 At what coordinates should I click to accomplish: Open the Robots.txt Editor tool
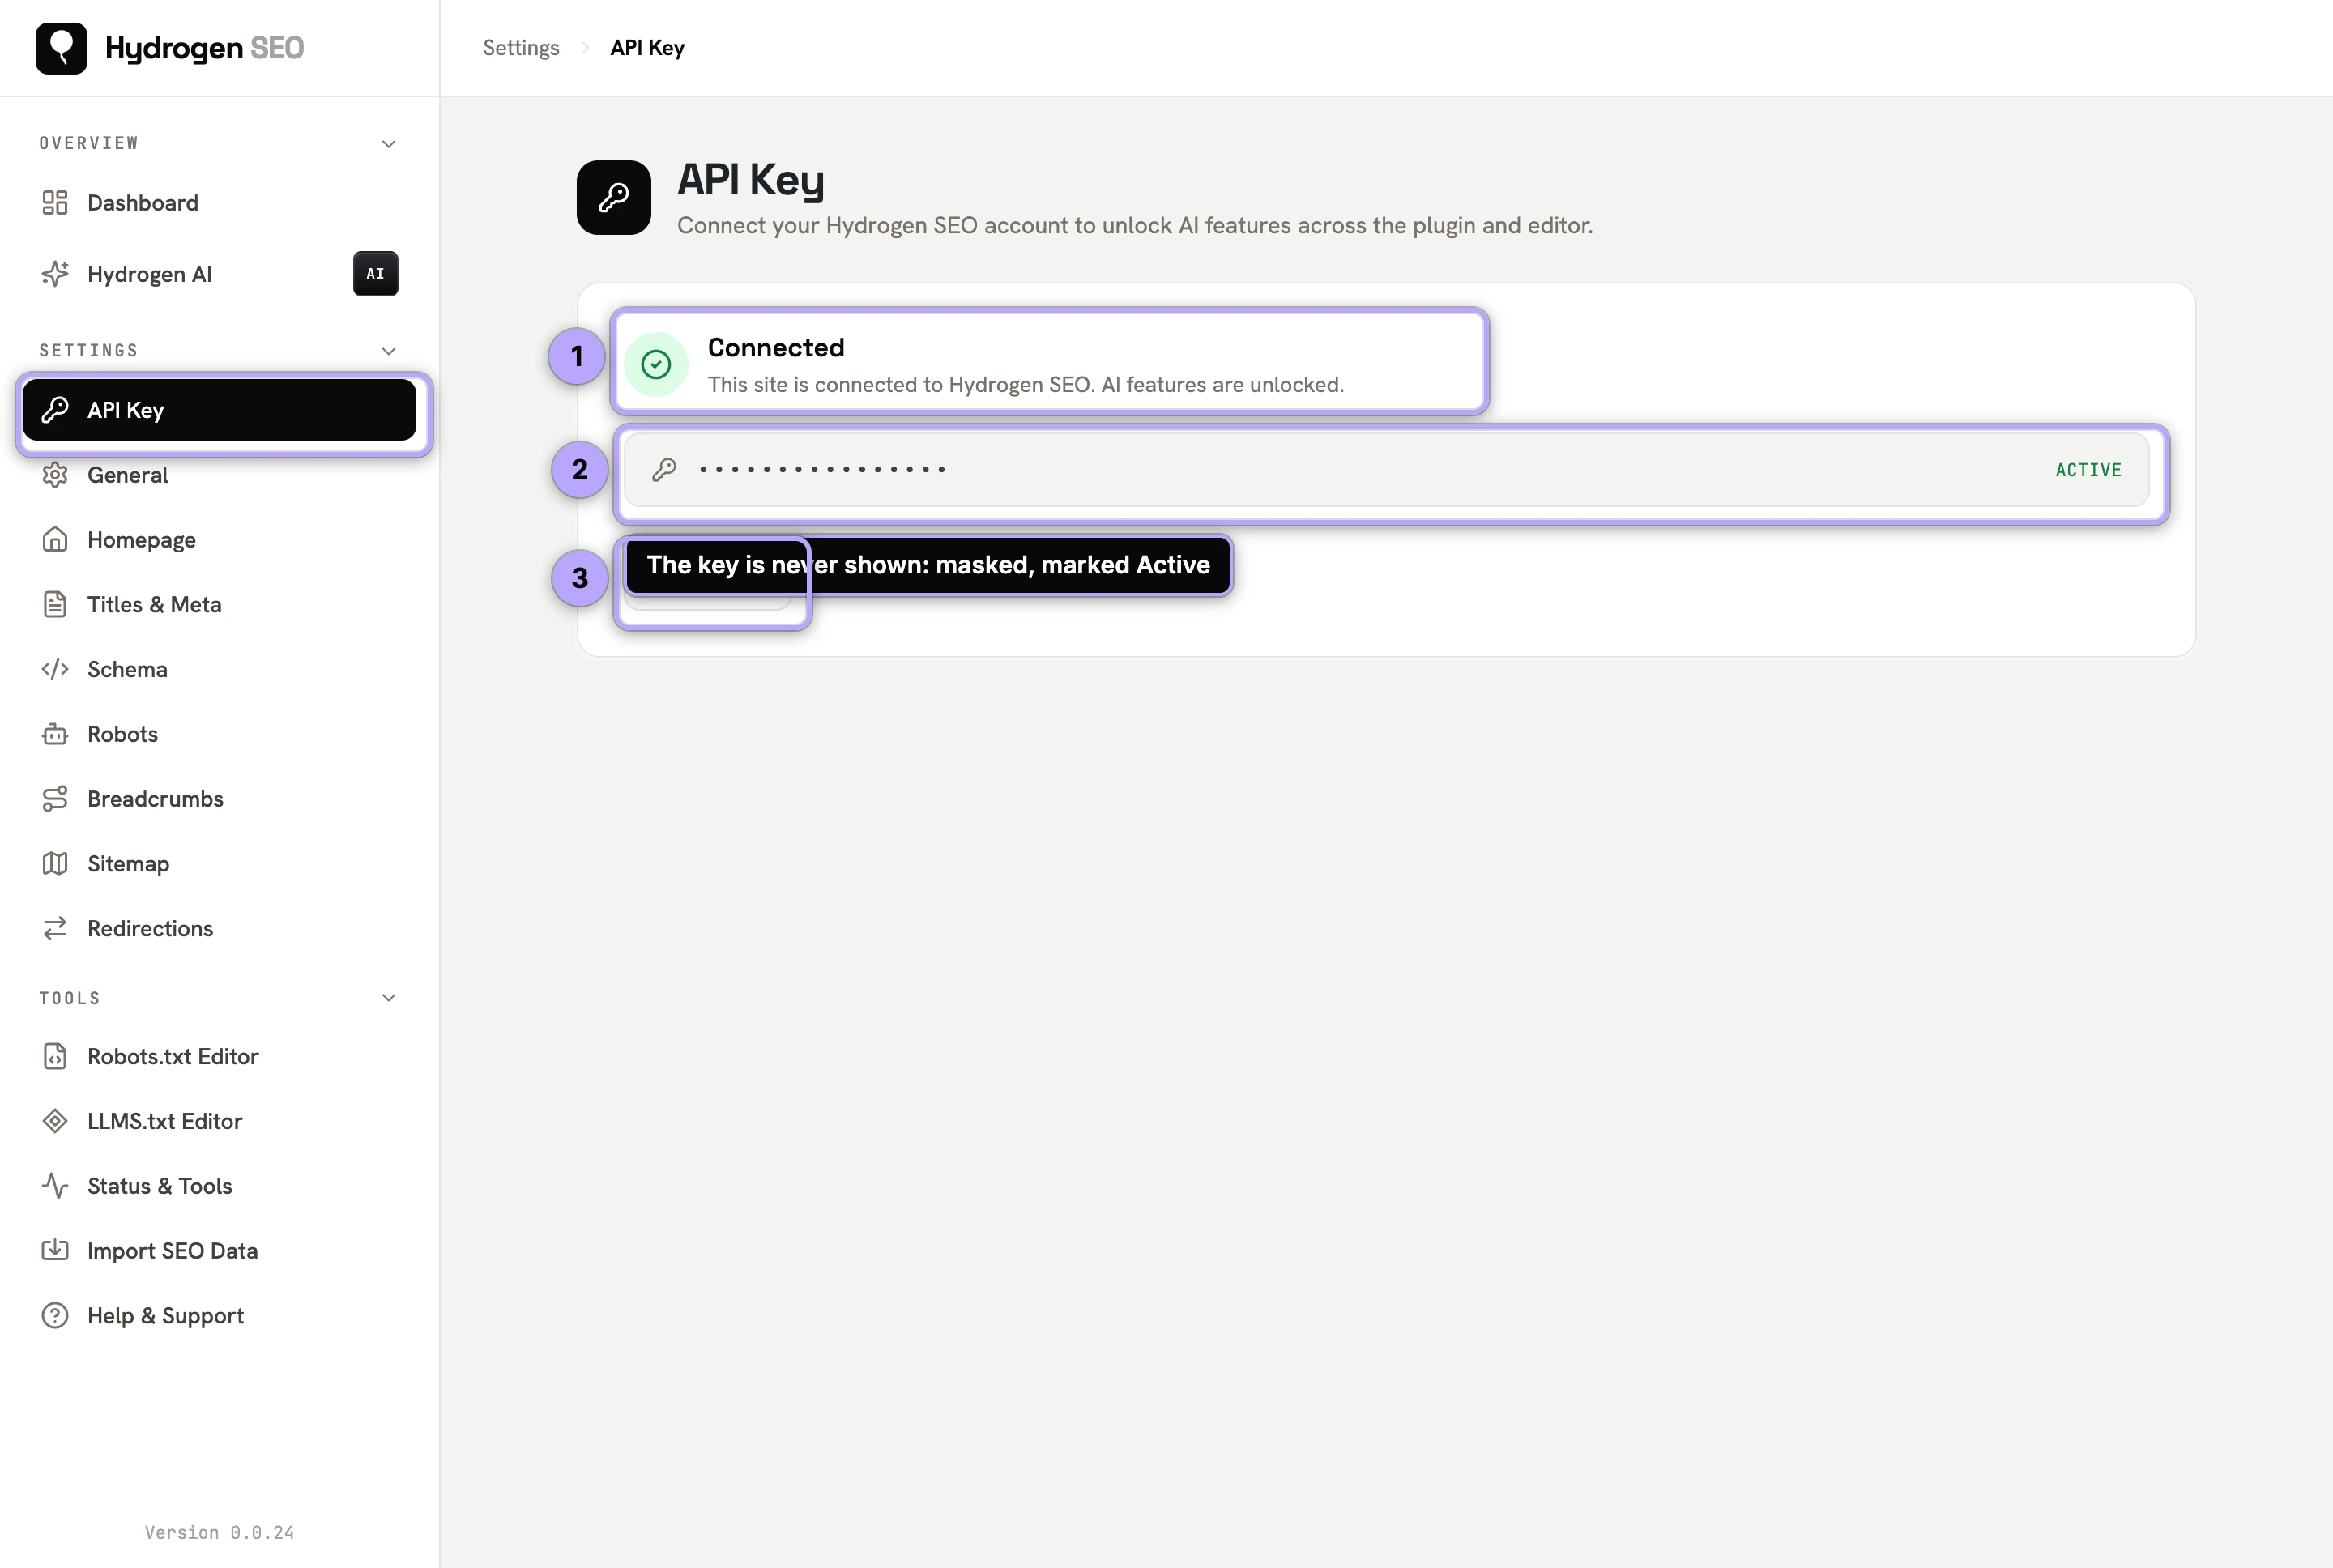point(173,1057)
